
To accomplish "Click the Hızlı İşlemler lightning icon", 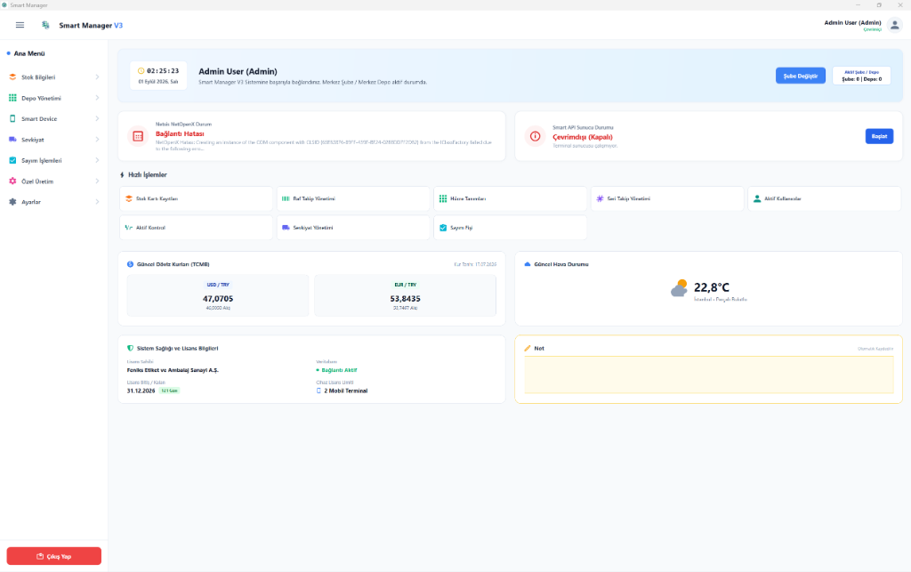I will pos(122,174).
